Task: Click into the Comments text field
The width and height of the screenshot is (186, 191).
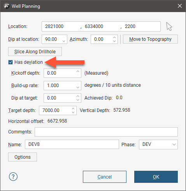Action: coord(106,132)
